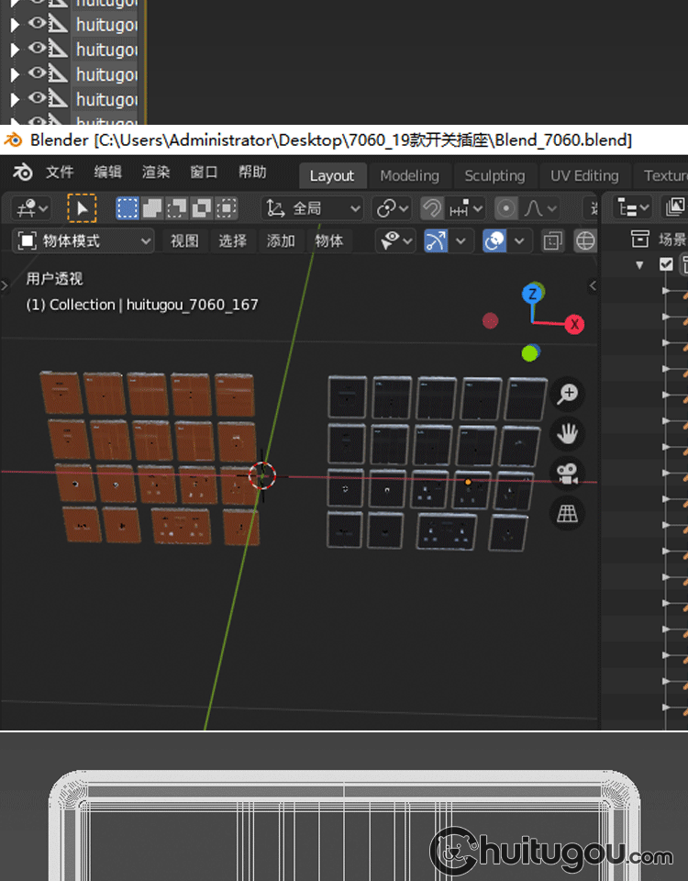This screenshot has width=688, height=881.
Task: Select the Tweak cursor tool icon
Action: (82, 208)
